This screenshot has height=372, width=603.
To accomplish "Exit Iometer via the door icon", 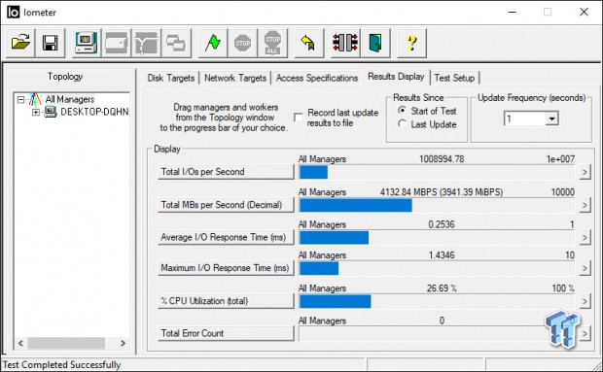I will 375,43.
